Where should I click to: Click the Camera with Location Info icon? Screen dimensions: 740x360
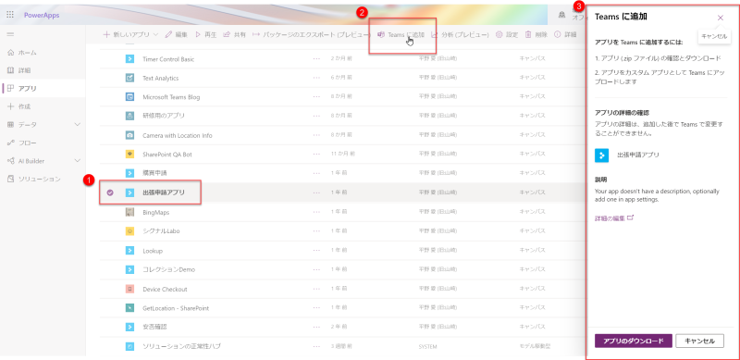point(129,135)
